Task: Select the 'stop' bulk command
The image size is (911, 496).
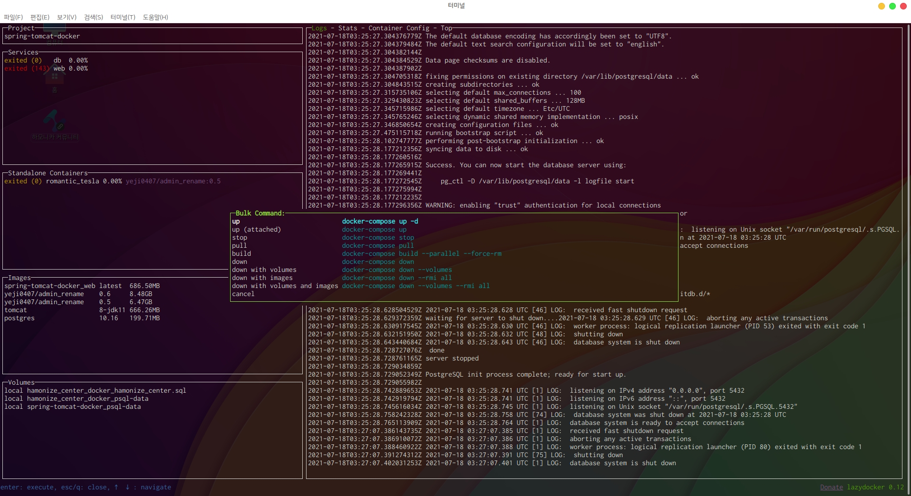Action: [x=240, y=238]
